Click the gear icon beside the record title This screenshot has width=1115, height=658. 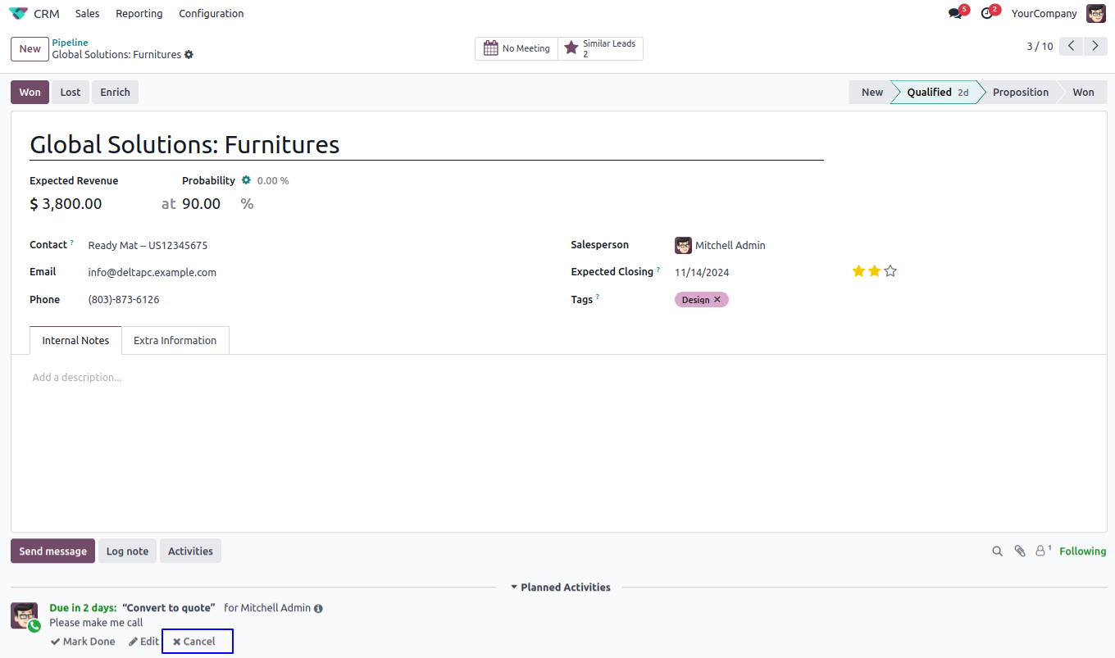click(x=189, y=55)
